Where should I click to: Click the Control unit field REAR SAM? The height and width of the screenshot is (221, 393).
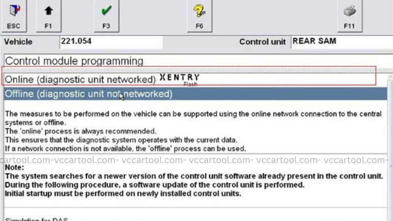tap(342, 42)
